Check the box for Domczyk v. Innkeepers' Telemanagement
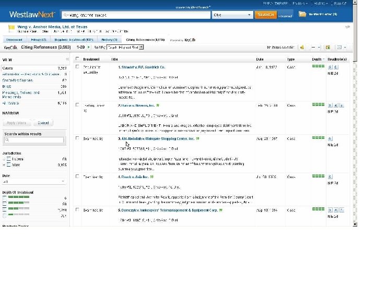The height and width of the screenshot is (282, 376). (77, 209)
